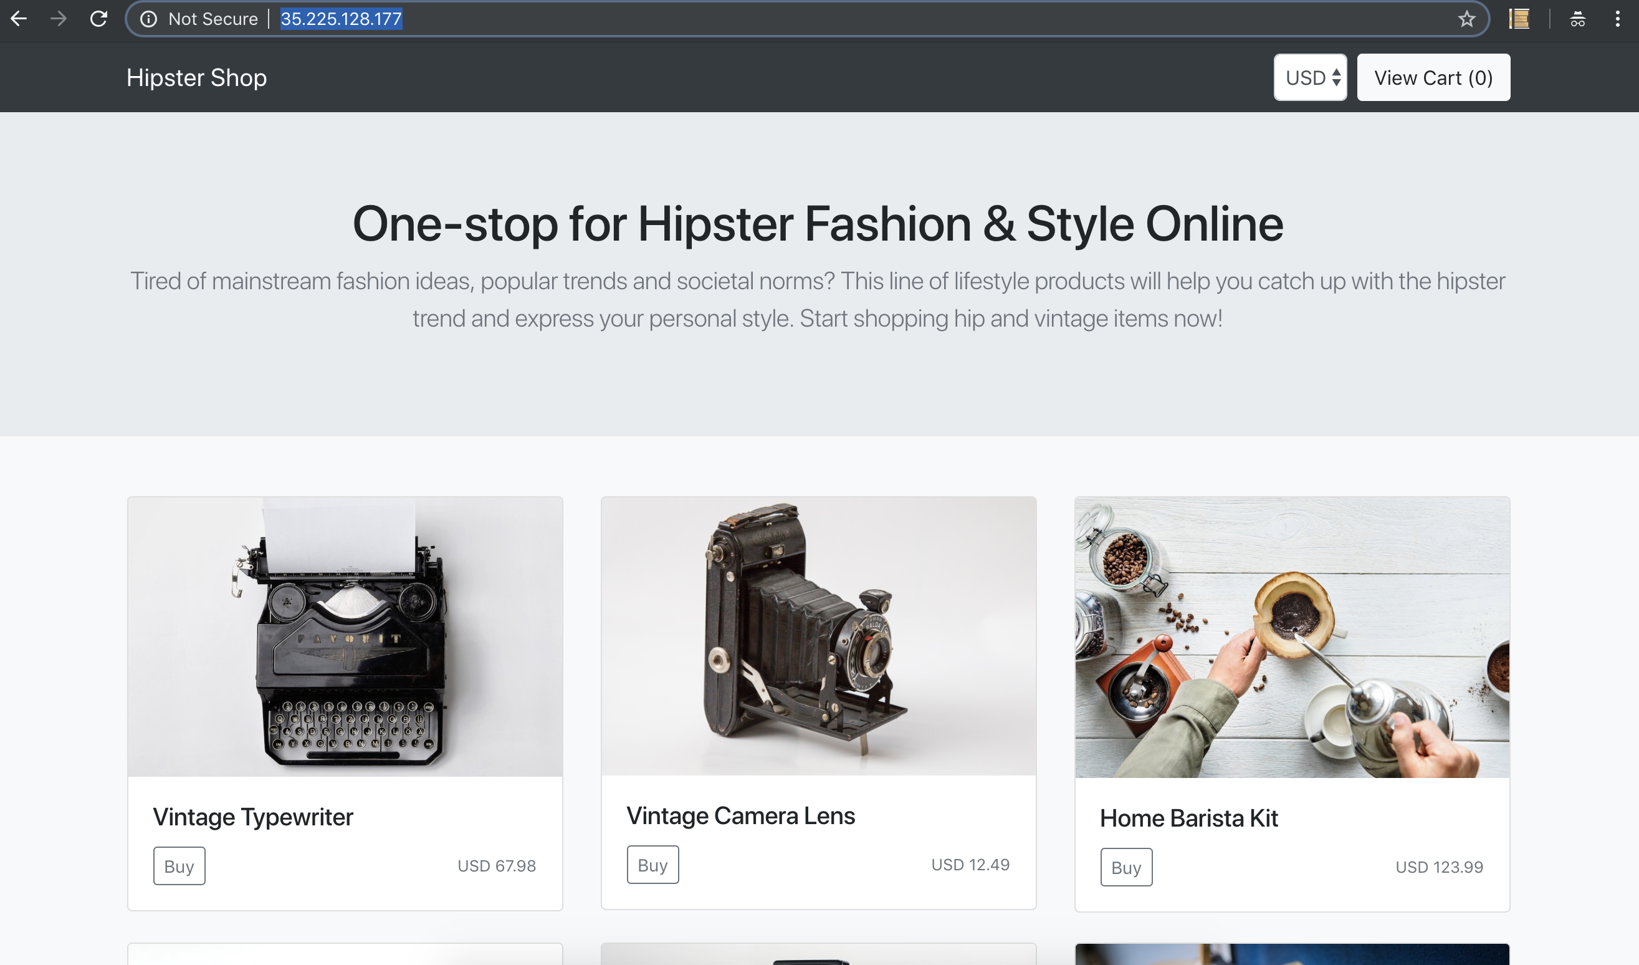This screenshot has width=1639, height=965.
Task: Click the View Cart (0) button
Action: point(1433,77)
